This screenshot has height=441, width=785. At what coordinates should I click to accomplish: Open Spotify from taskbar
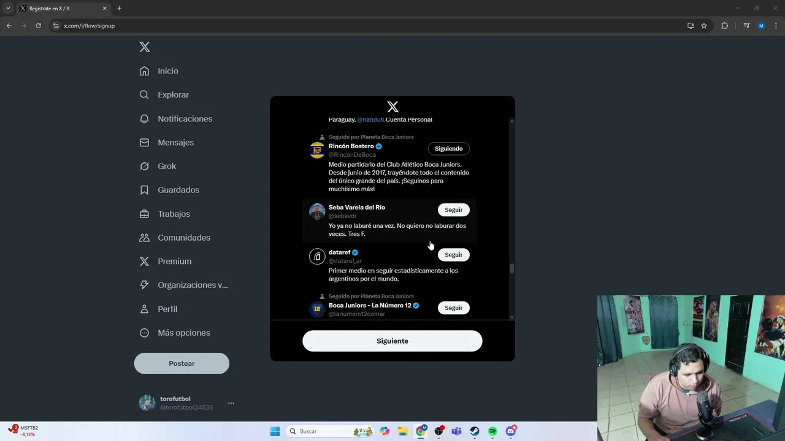[x=492, y=431]
